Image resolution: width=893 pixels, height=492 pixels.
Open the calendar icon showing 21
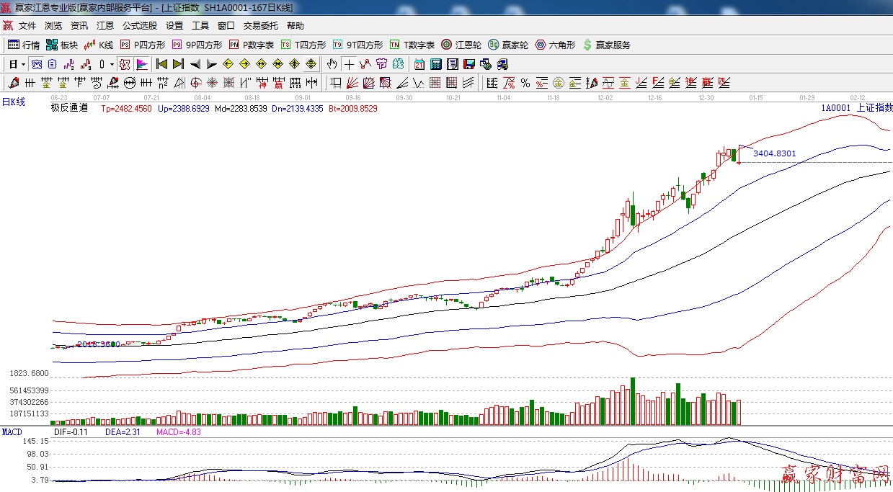(x=419, y=64)
